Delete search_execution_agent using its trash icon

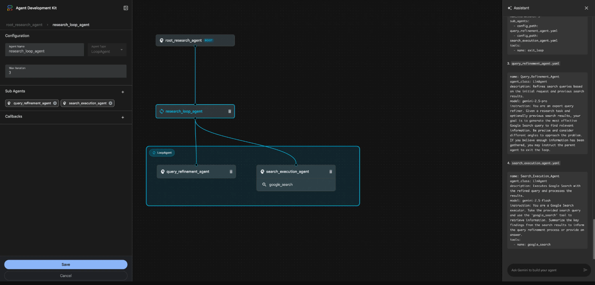tap(331, 171)
